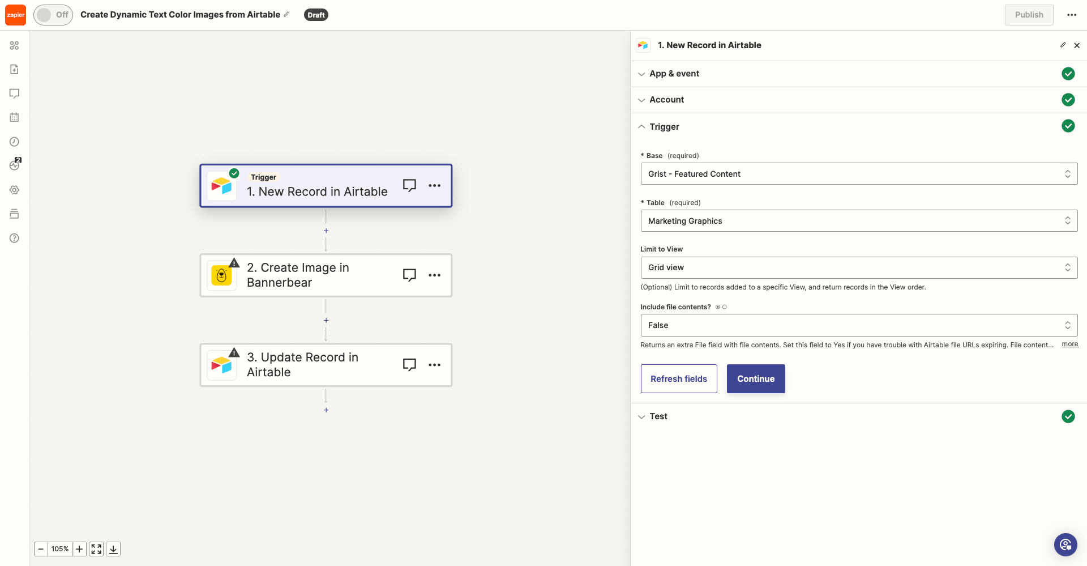The image size is (1087, 566).
Task: Click the Continue button
Action: click(755, 378)
